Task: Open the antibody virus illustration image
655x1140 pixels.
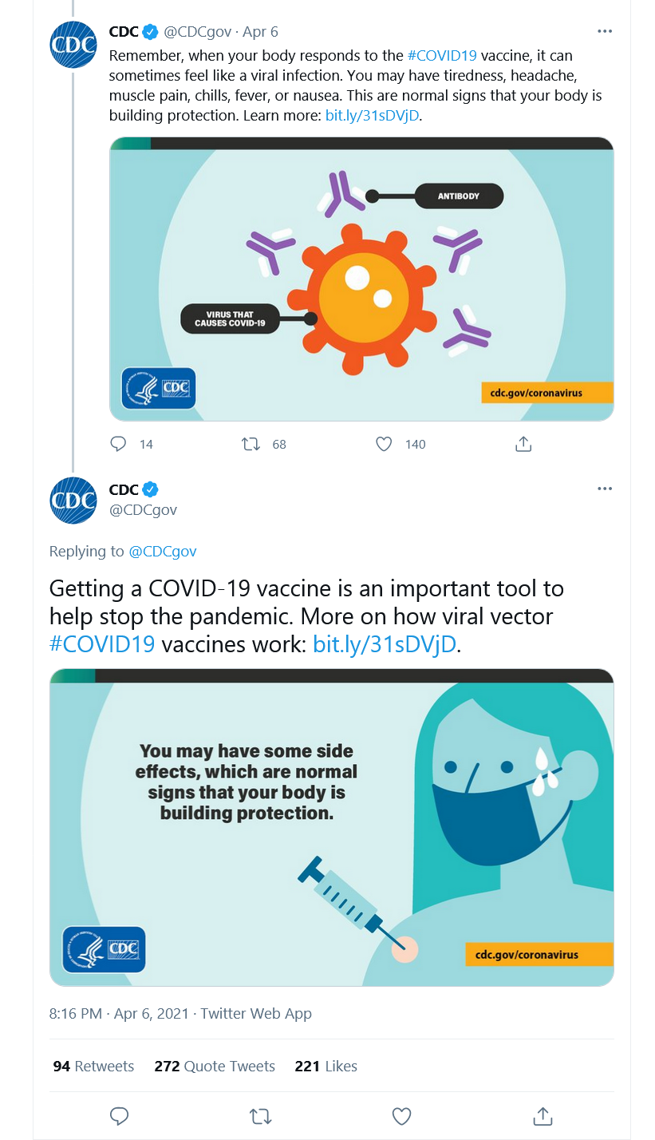Action: [x=361, y=279]
